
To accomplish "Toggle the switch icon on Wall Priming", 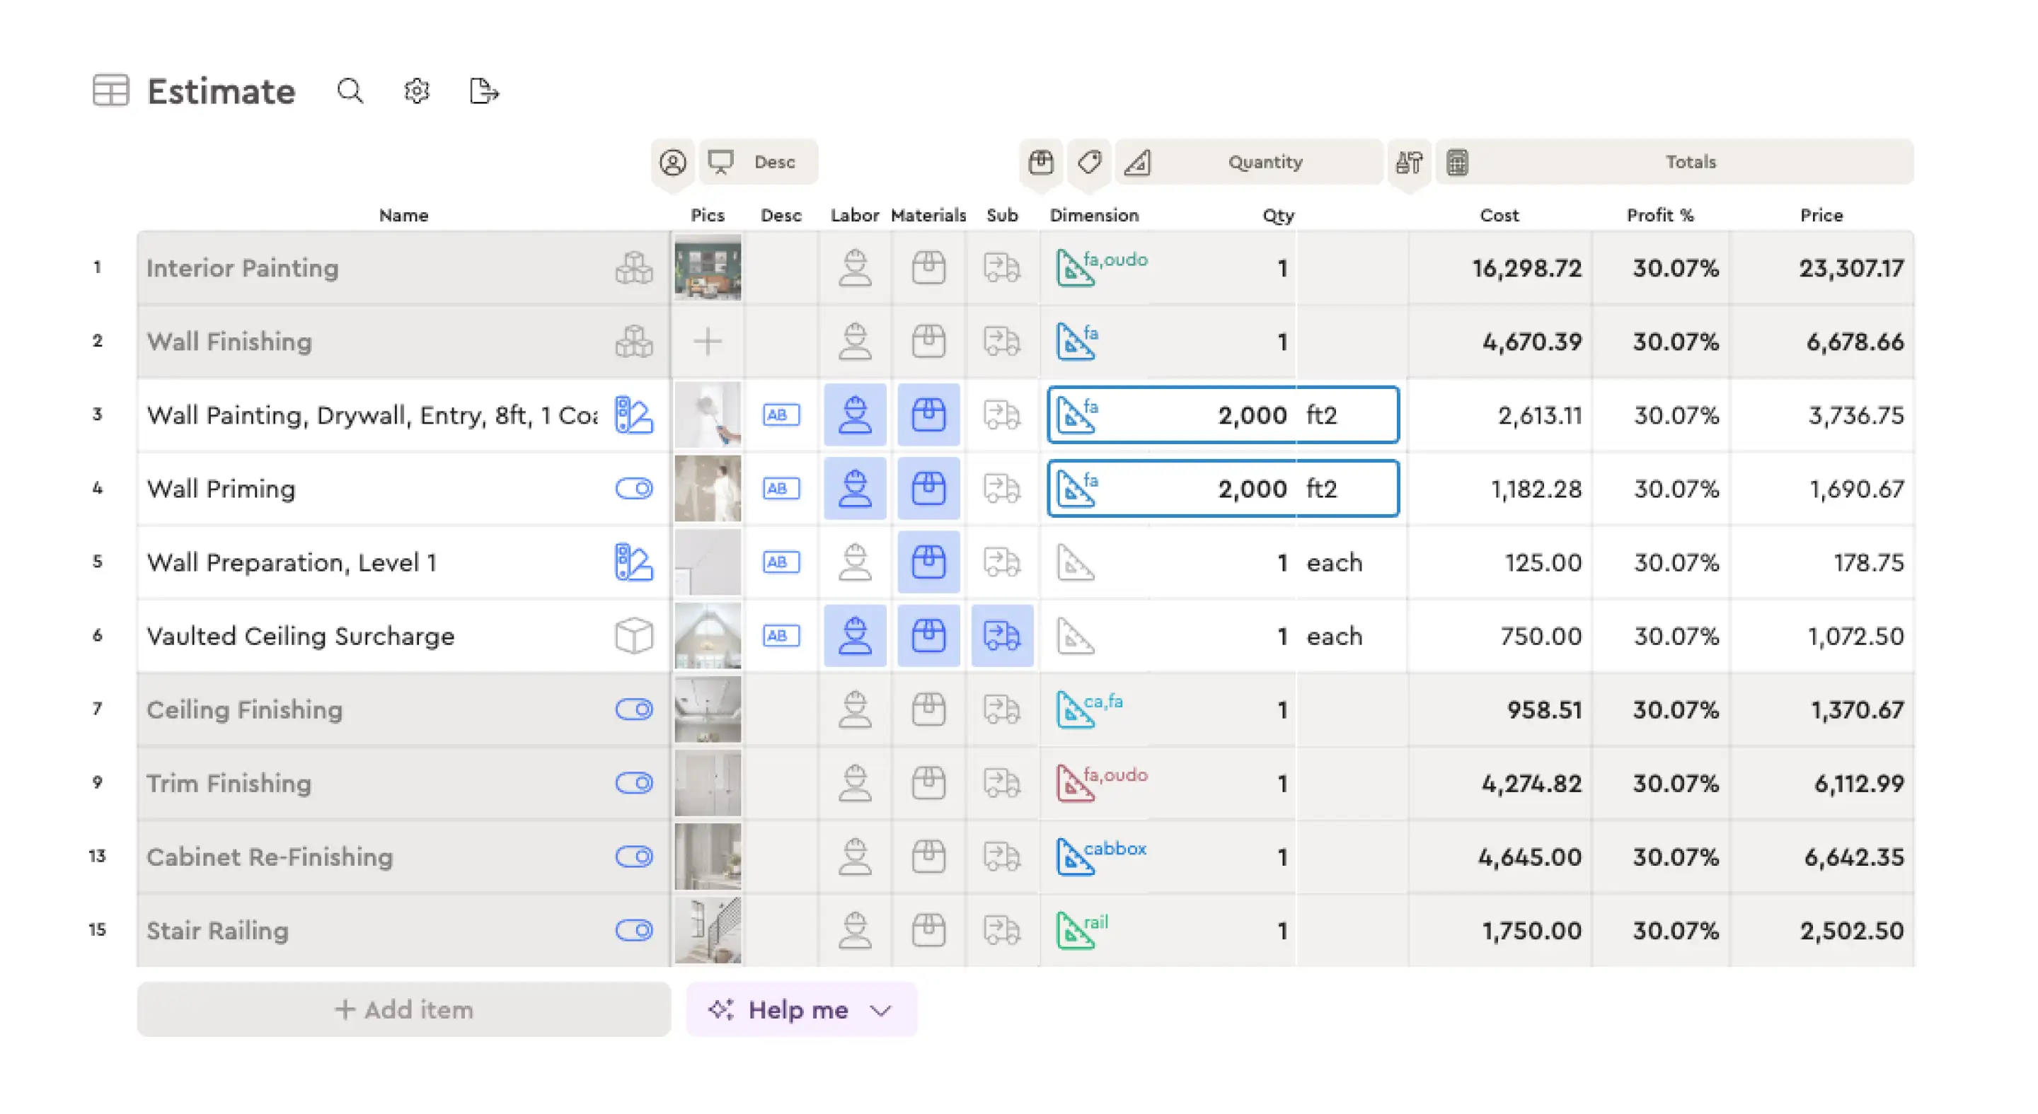I will point(634,489).
